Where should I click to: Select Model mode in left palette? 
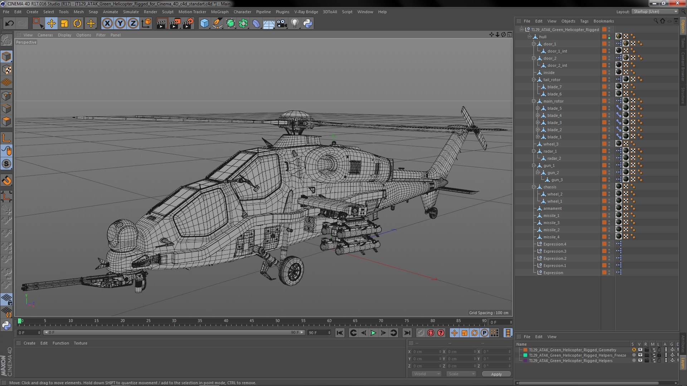[x=6, y=56]
